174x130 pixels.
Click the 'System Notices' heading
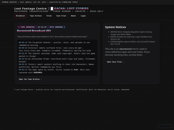(x=115, y=27)
